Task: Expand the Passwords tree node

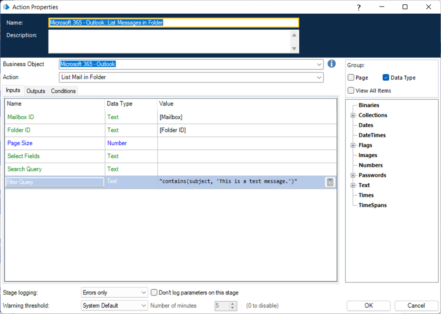Action: (x=353, y=175)
